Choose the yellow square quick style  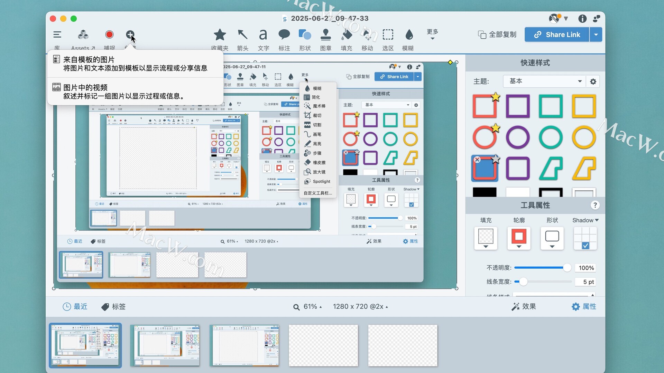tap(584, 106)
